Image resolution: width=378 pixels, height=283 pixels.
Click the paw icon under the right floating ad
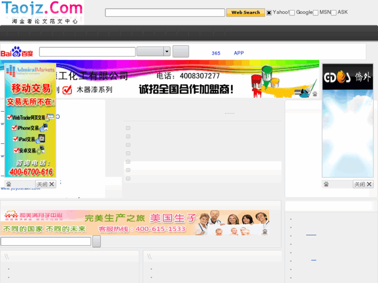pos(326,184)
